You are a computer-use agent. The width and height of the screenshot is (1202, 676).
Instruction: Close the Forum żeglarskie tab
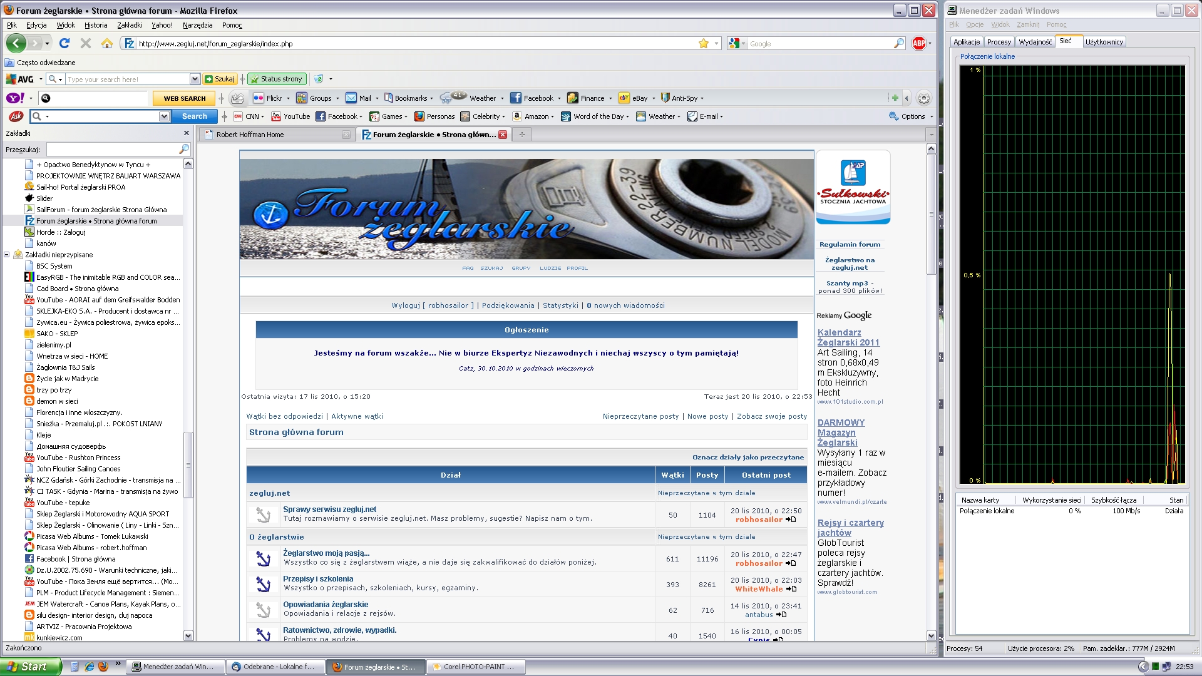coord(503,135)
